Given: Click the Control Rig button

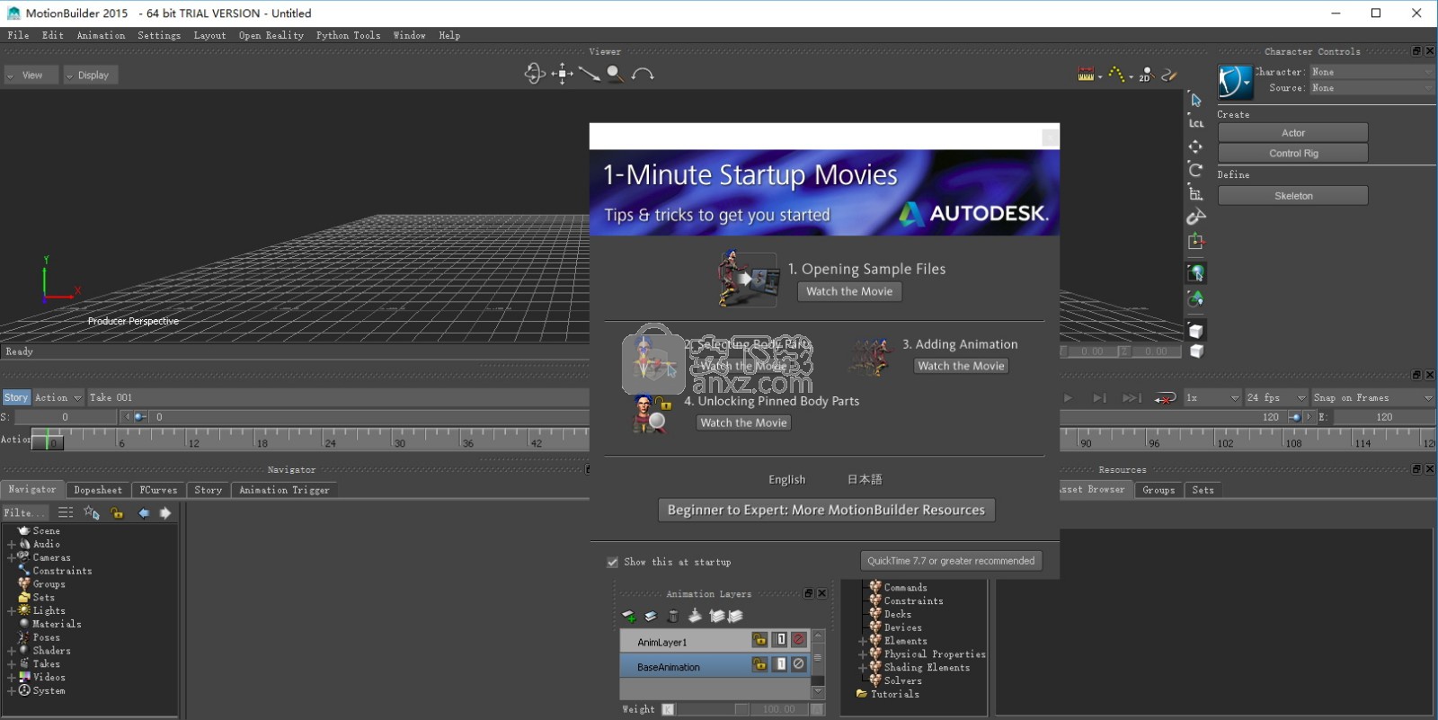Looking at the screenshot, I should click(1292, 154).
